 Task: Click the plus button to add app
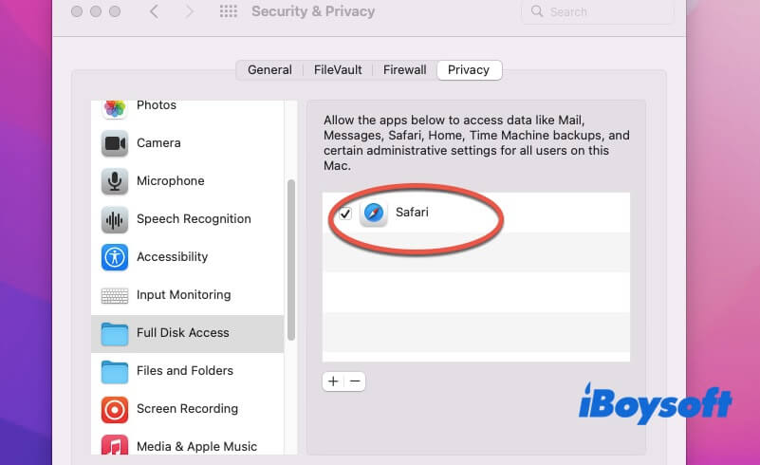[x=333, y=381]
